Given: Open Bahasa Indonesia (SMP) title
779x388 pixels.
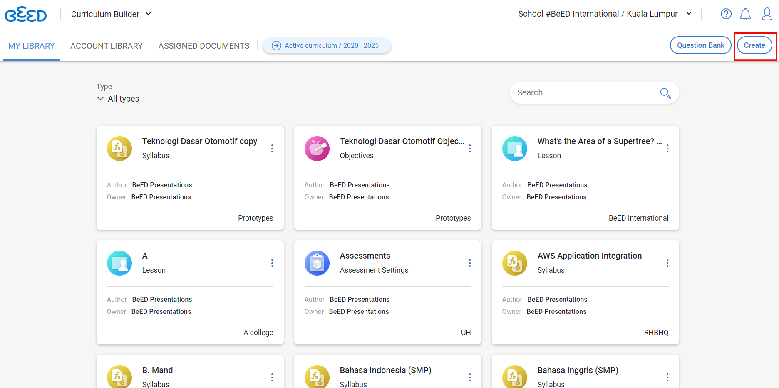Looking at the screenshot, I should [x=385, y=370].
